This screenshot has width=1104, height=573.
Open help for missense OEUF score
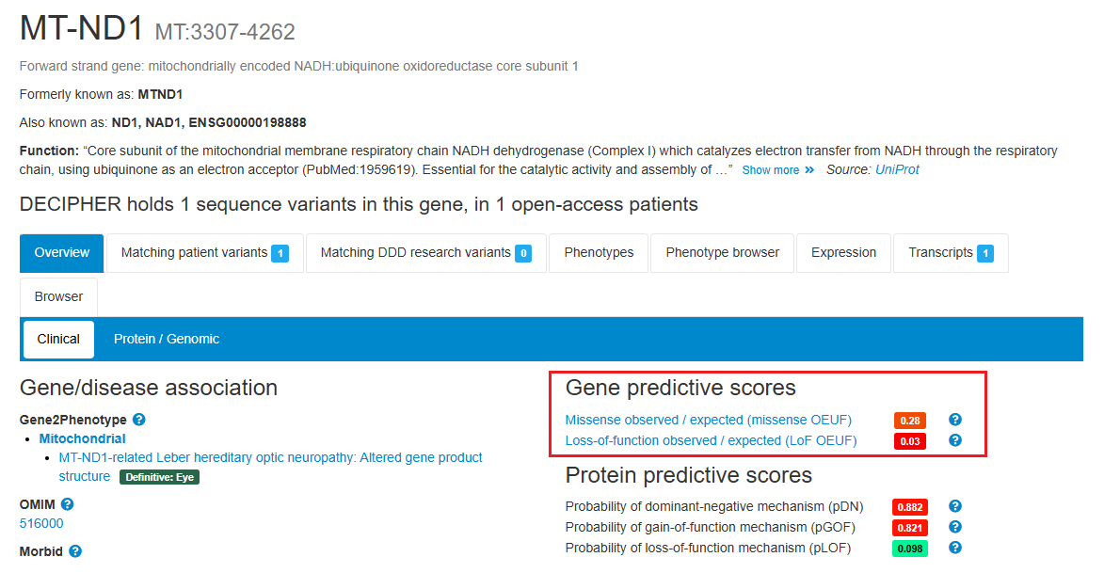coord(955,420)
